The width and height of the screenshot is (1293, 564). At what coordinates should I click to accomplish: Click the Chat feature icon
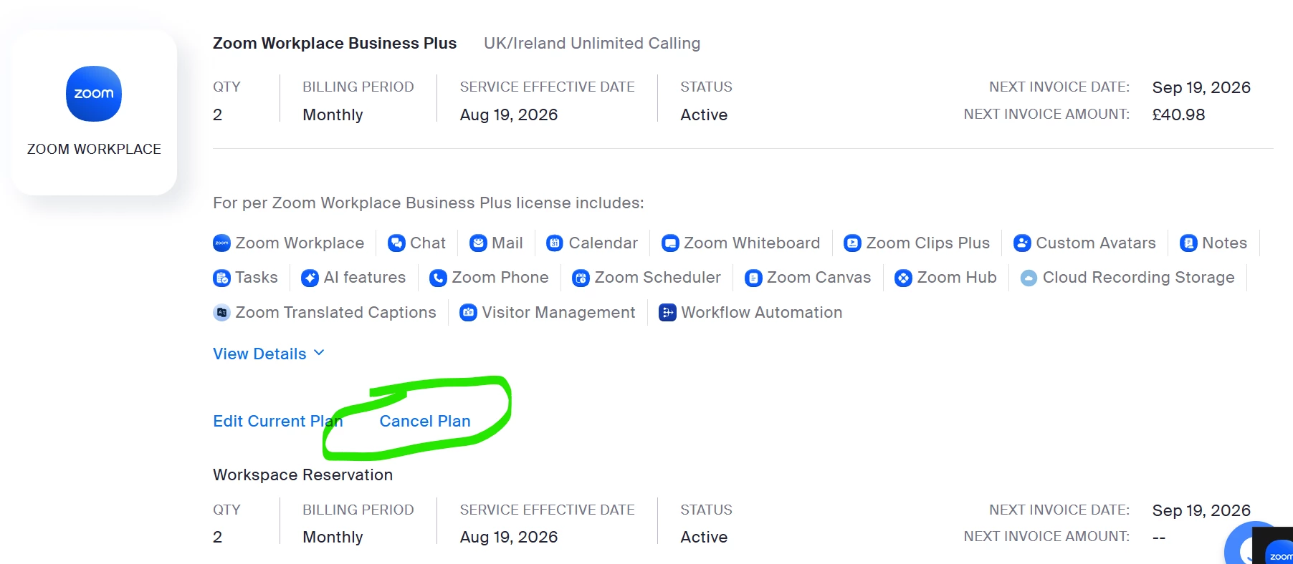click(x=396, y=243)
